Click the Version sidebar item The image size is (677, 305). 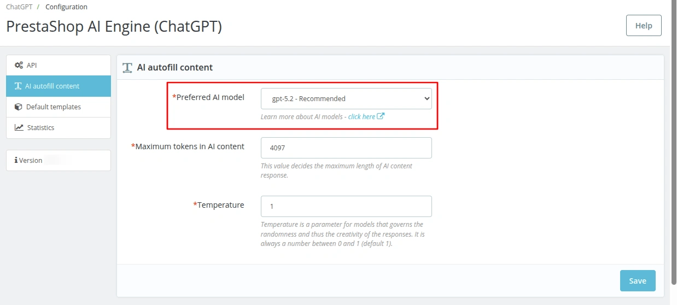(x=59, y=160)
